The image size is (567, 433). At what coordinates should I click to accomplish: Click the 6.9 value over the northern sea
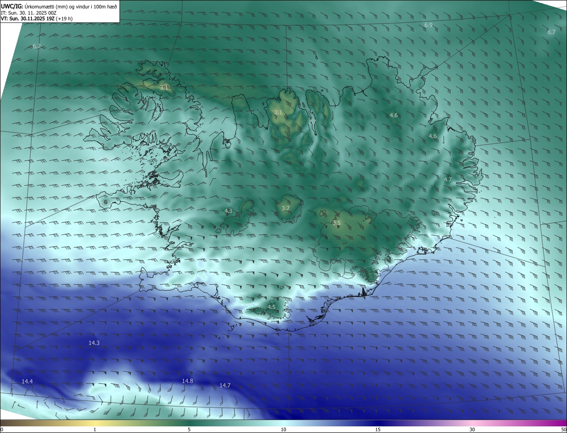point(428,25)
